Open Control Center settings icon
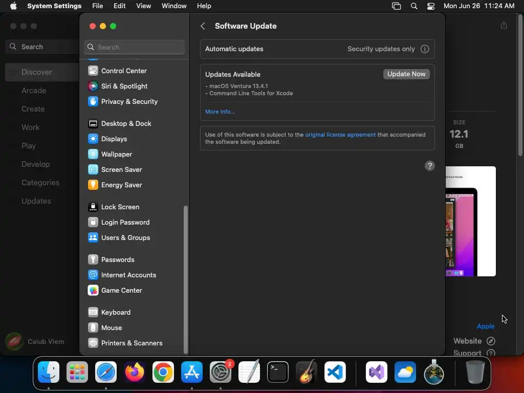Image resolution: width=524 pixels, height=393 pixels. [93, 71]
